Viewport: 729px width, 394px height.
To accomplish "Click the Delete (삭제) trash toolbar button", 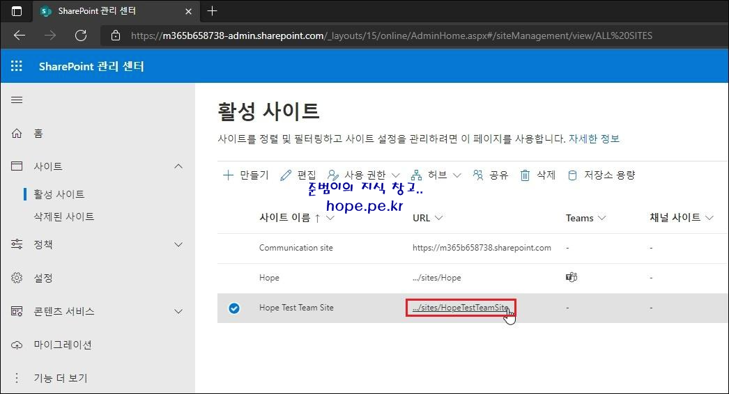I will pos(538,175).
